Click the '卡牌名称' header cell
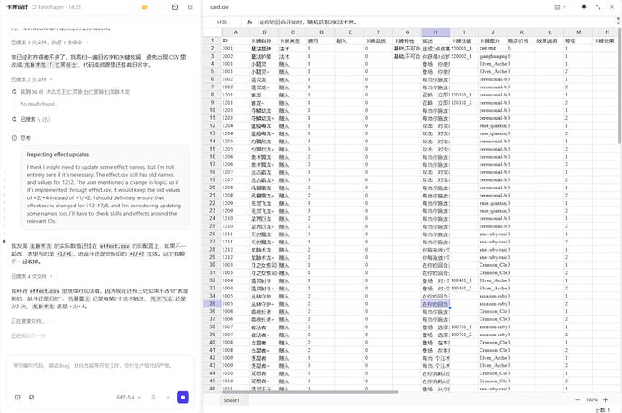622x413 pixels. (x=264, y=41)
